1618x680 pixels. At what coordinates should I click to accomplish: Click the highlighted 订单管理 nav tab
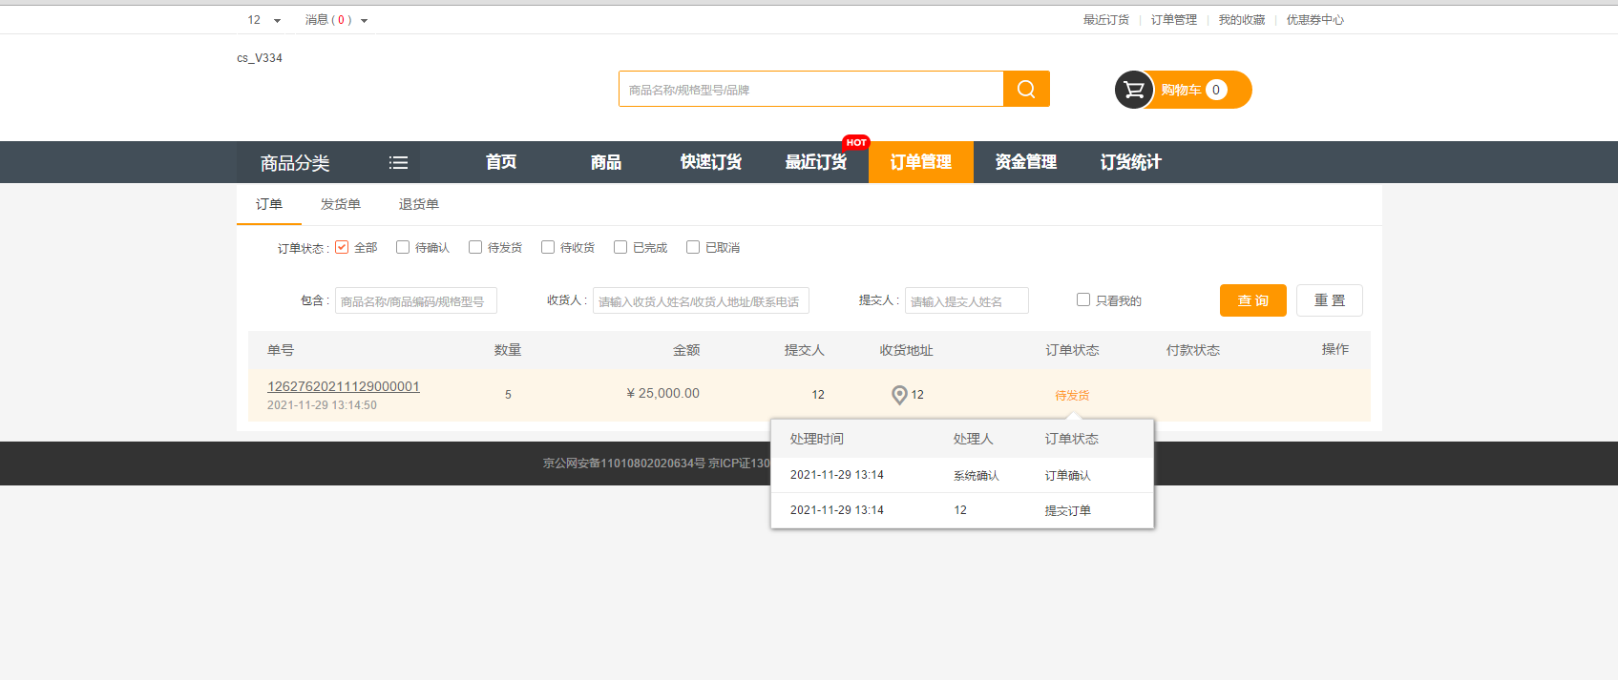(x=921, y=162)
